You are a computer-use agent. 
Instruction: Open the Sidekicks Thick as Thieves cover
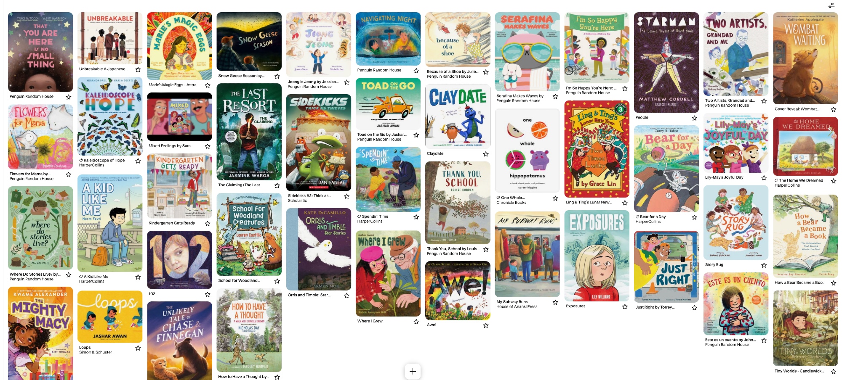click(319, 142)
